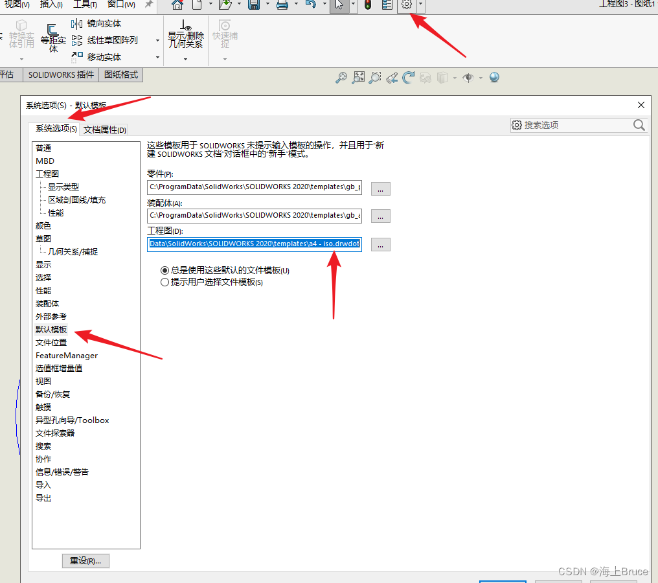Click the Scene globe icon
The height and width of the screenshot is (583, 658).
coord(494,77)
